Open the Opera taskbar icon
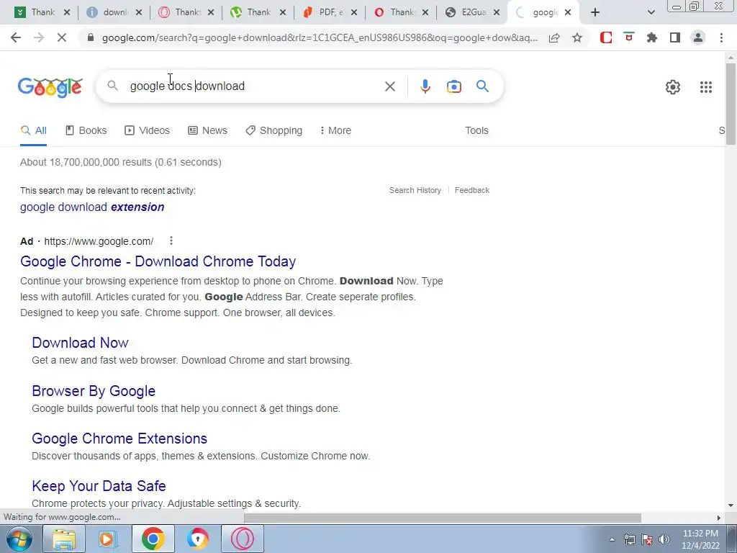The height and width of the screenshot is (553, 737). (x=242, y=539)
